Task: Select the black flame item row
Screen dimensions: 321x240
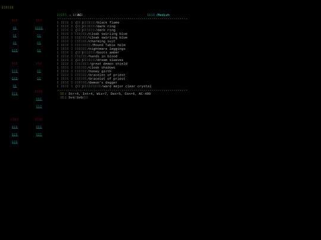Action: pyautogui.click(x=88, y=23)
